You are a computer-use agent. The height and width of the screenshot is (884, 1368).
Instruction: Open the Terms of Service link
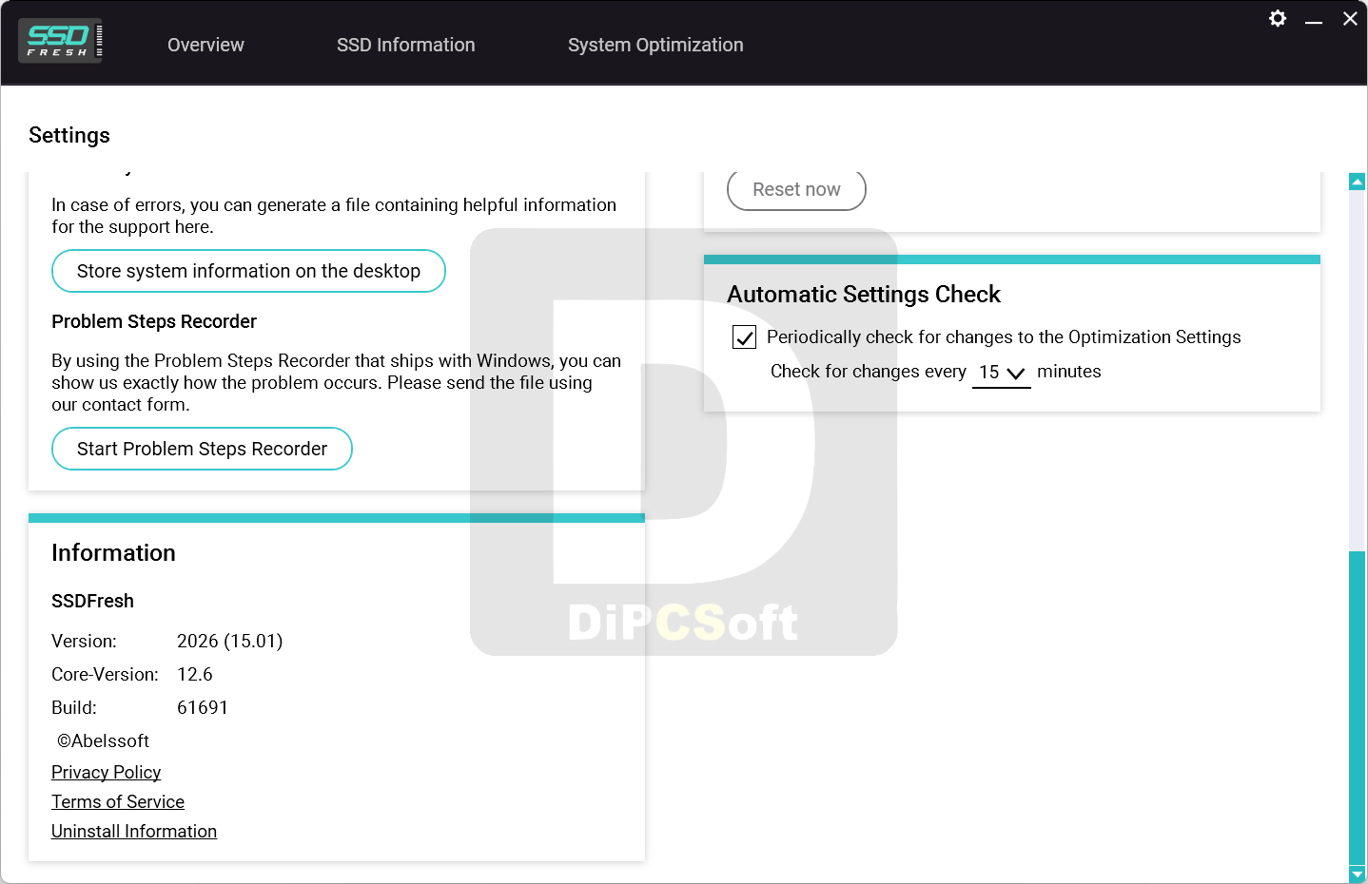click(x=118, y=801)
